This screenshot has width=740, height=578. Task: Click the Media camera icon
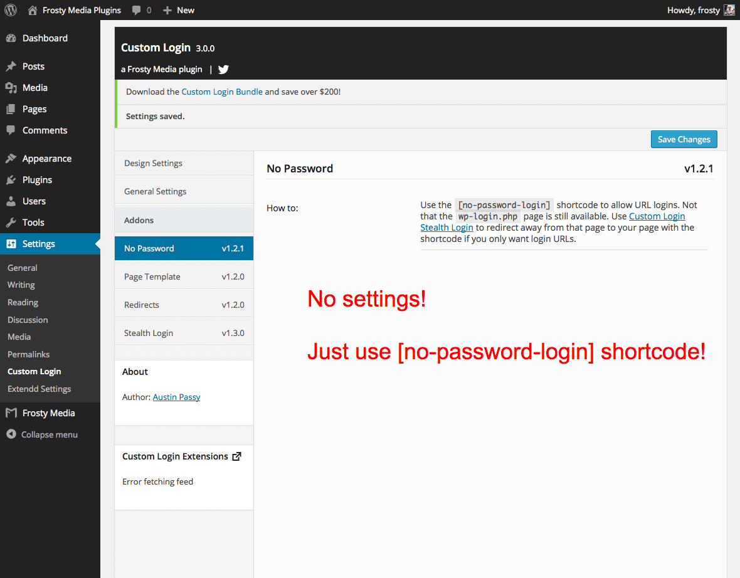click(11, 88)
